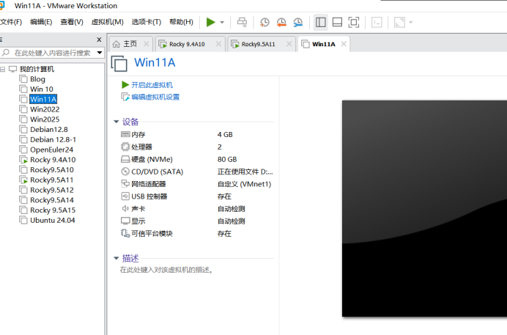
Task: Select Ubuntu 24.04 in the library tree
Action: click(52, 220)
